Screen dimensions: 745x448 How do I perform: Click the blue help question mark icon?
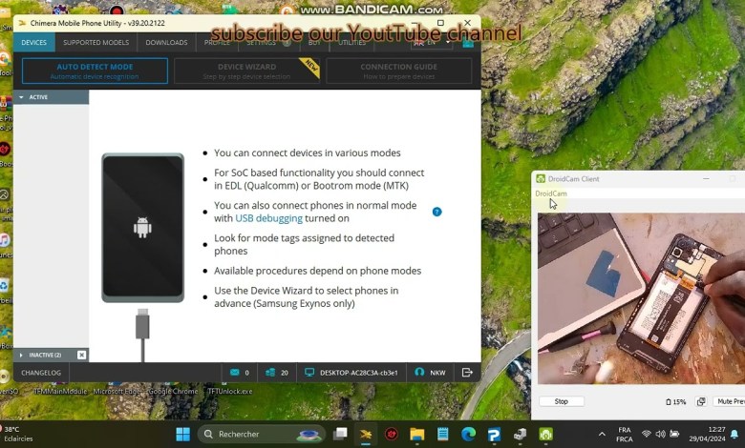point(436,212)
